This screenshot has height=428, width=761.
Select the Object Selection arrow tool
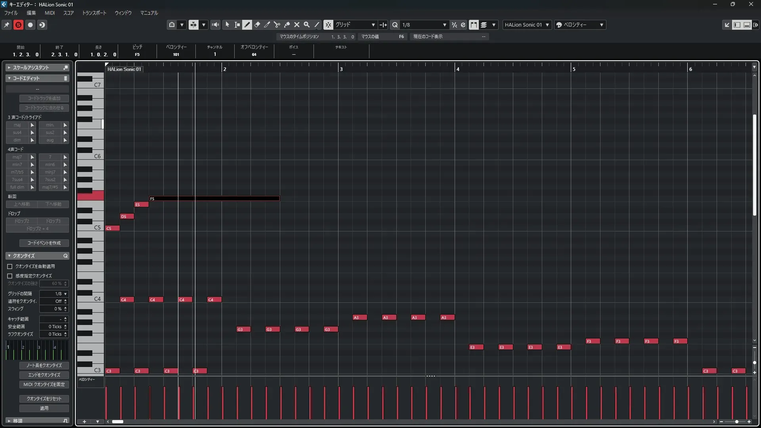pyautogui.click(x=228, y=25)
